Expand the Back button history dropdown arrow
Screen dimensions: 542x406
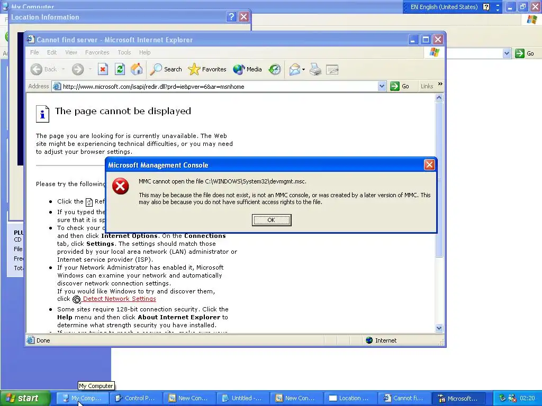click(64, 69)
